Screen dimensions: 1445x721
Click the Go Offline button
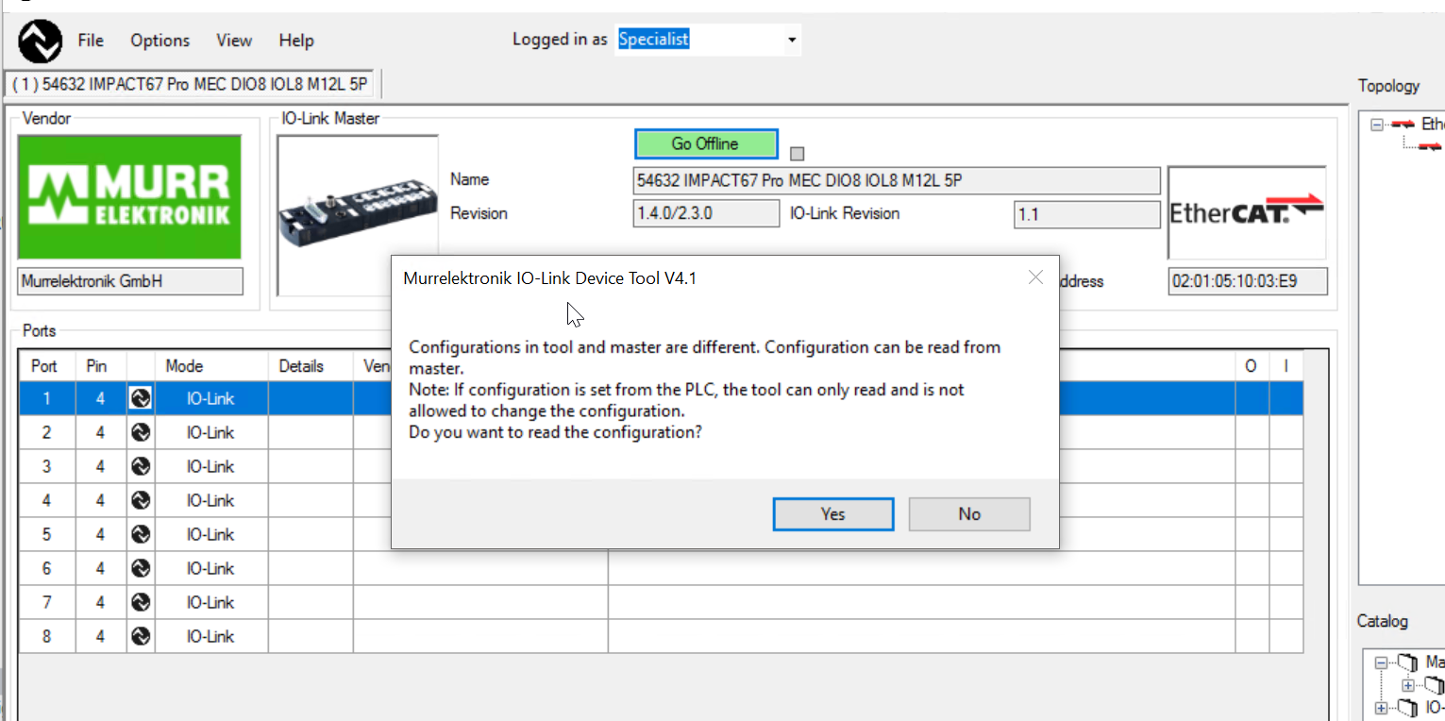[x=706, y=143]
